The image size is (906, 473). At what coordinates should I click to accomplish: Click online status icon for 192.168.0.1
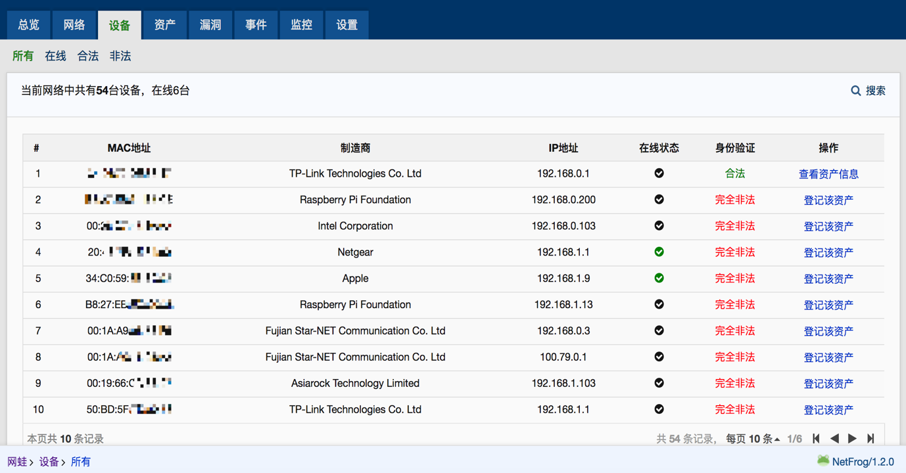659,173
